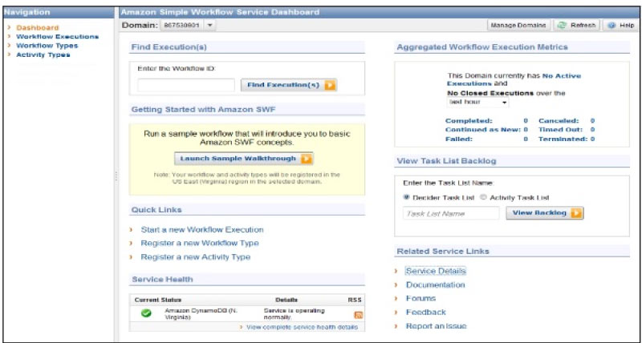
Task: Open the last hour time range dropdown
Action: point(477,103)
